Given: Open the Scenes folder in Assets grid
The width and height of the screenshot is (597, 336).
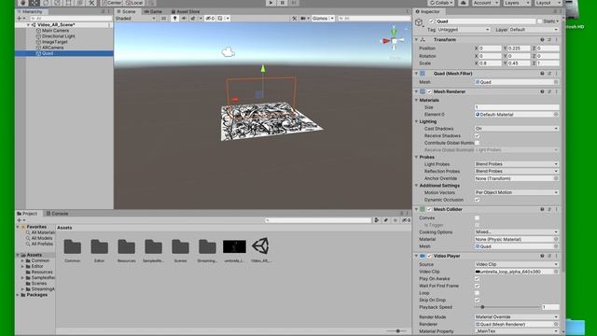Looking at the screenshot, I should click(x=180, y=246).
